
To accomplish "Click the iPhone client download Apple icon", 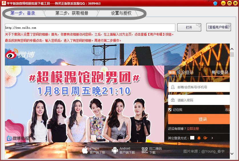I will (85, 150).
